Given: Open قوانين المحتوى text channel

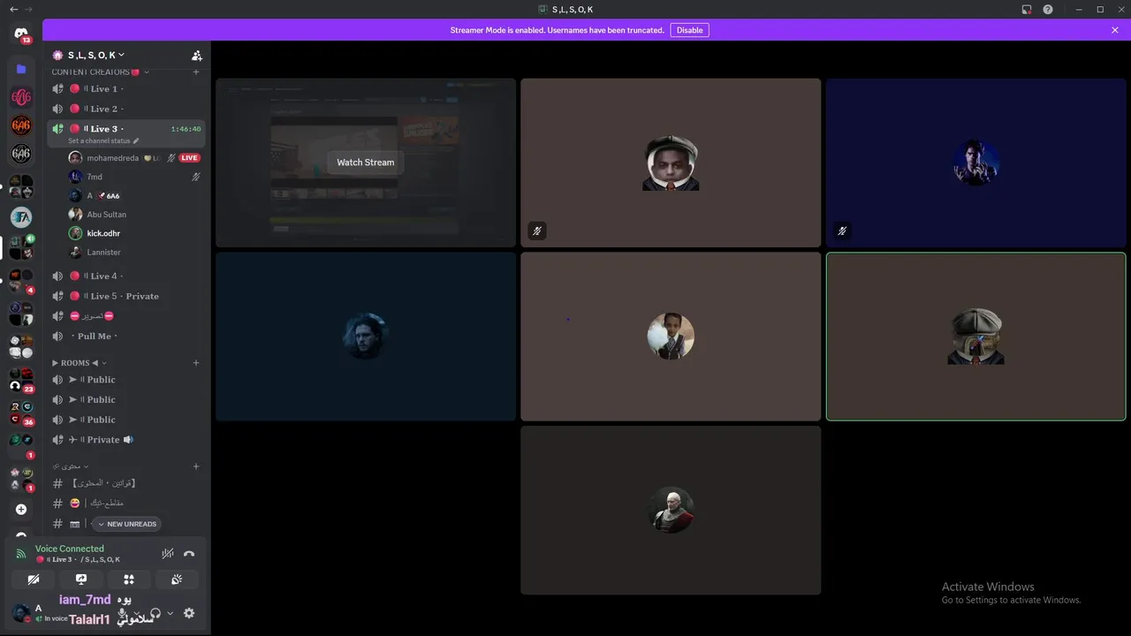Looking at the screenshot, I should pos(126,483).
